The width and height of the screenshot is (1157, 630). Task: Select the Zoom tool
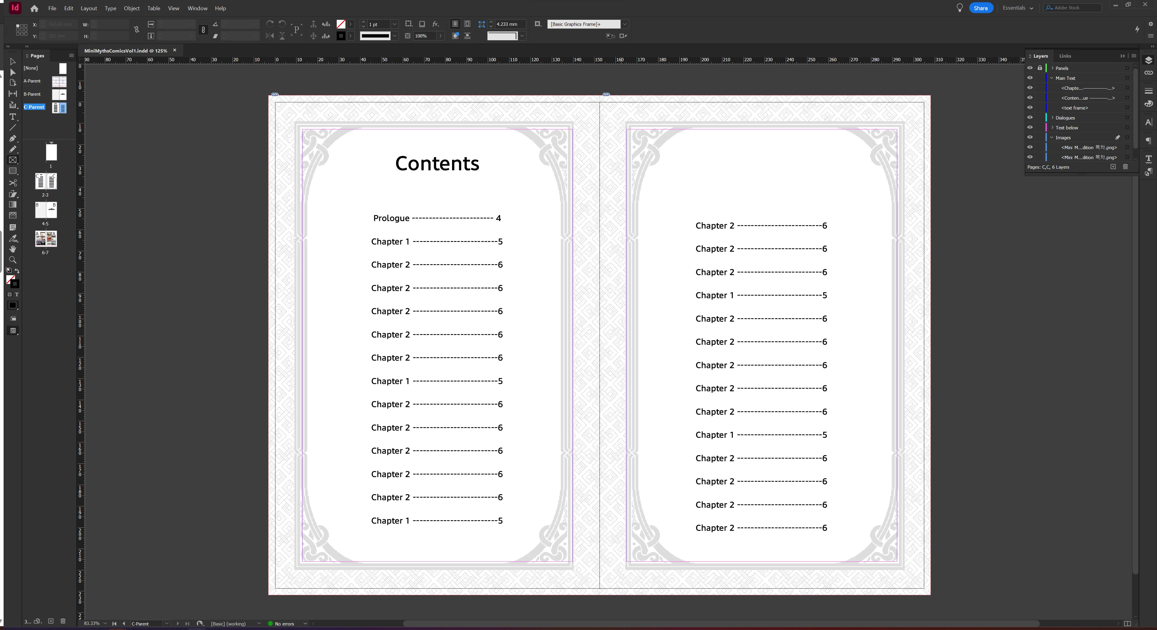pos(13,260)
